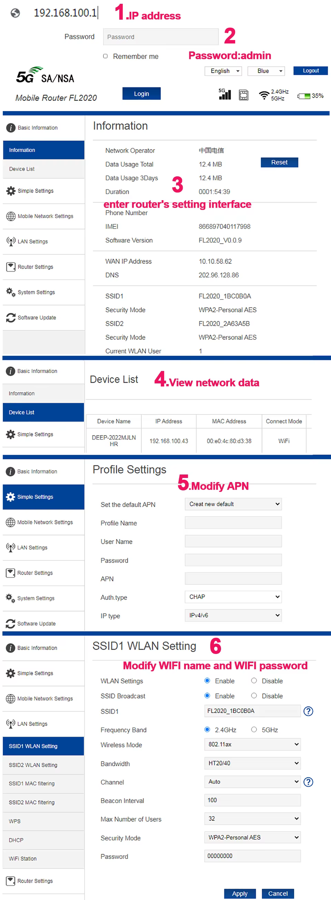Click the Software Update refresh icon

click(11, 317)
